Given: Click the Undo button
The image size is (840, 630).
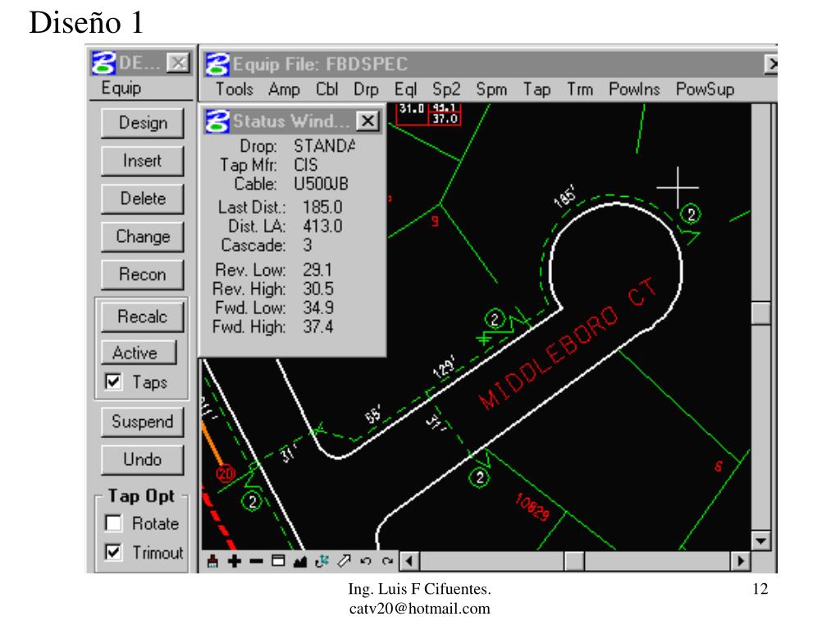Looking at the screenshot, I should pos(143,459).
